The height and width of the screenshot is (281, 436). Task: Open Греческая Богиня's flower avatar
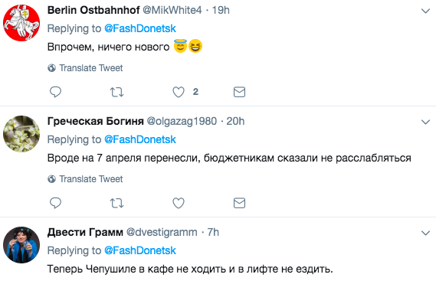21,134
